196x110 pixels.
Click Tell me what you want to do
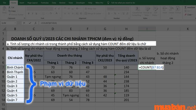pos(123,3)
